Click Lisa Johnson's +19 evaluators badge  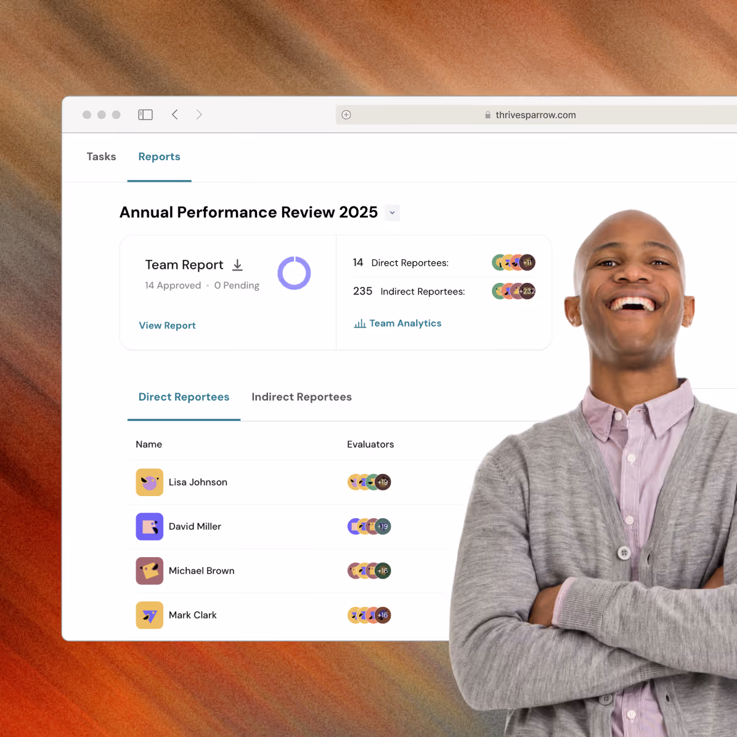(x=383, y=483)
